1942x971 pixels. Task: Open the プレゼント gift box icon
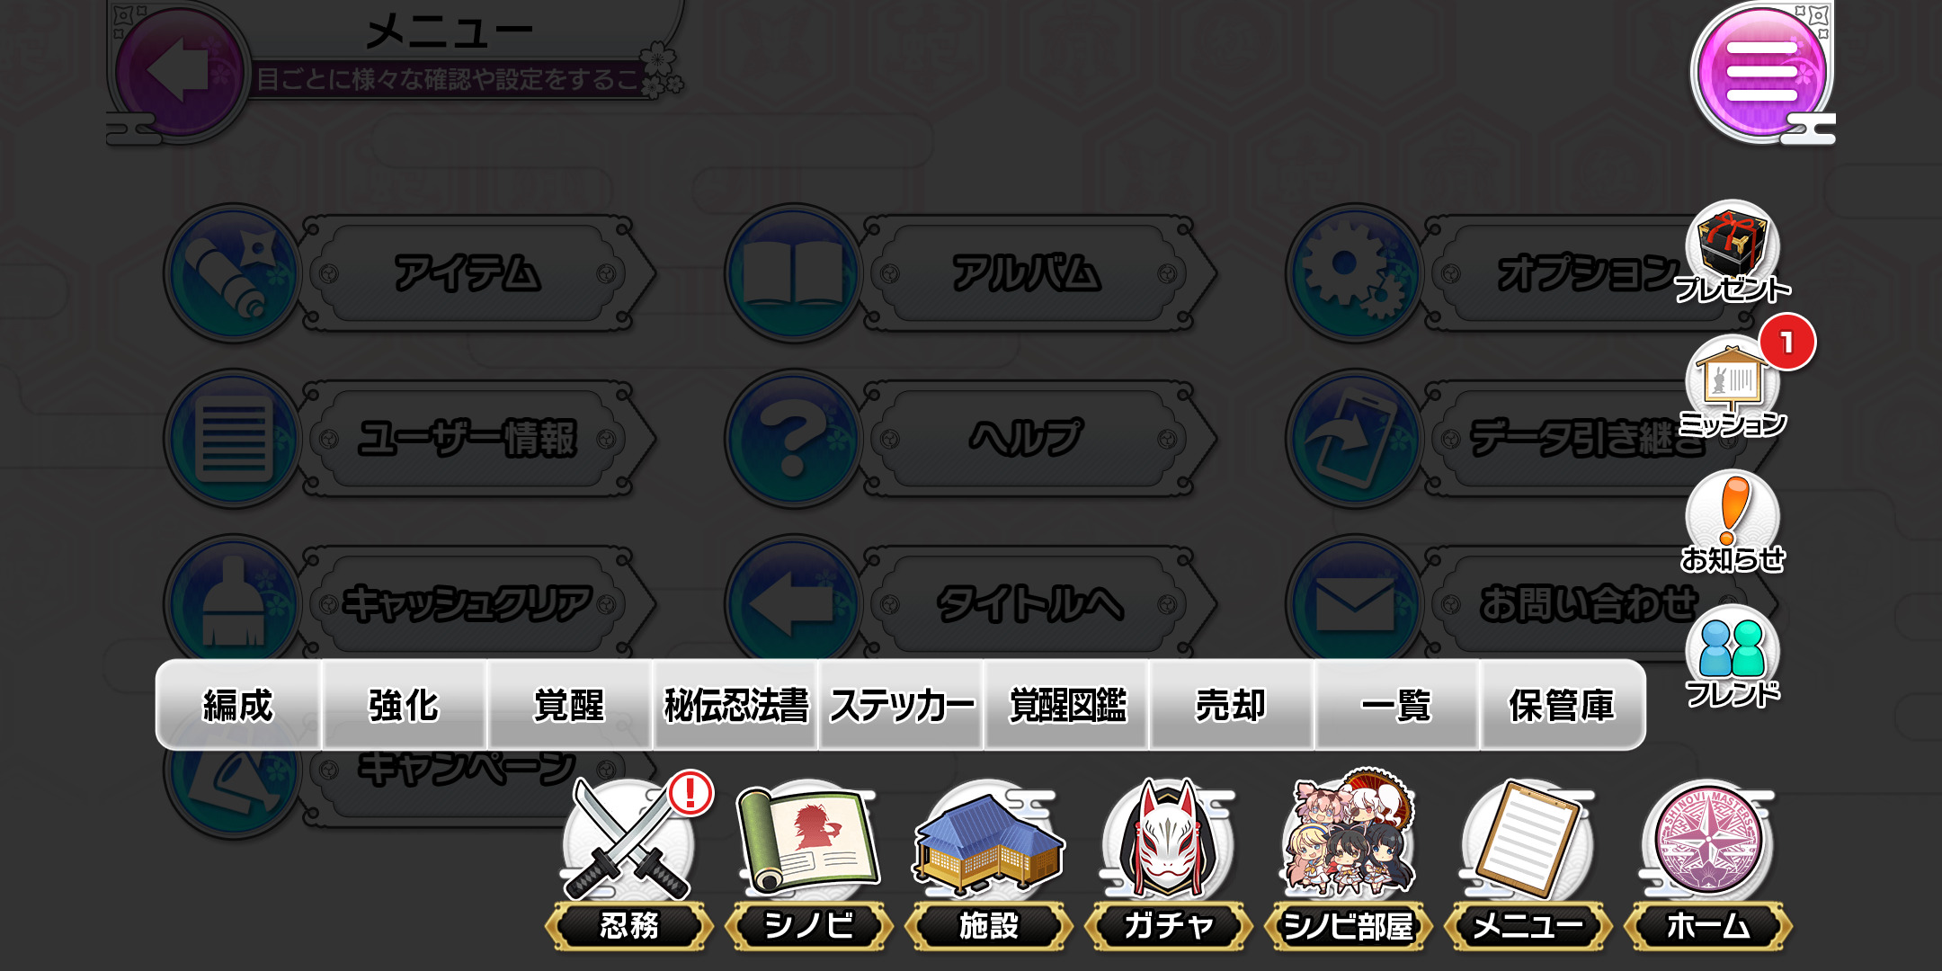pos(1733,253)
